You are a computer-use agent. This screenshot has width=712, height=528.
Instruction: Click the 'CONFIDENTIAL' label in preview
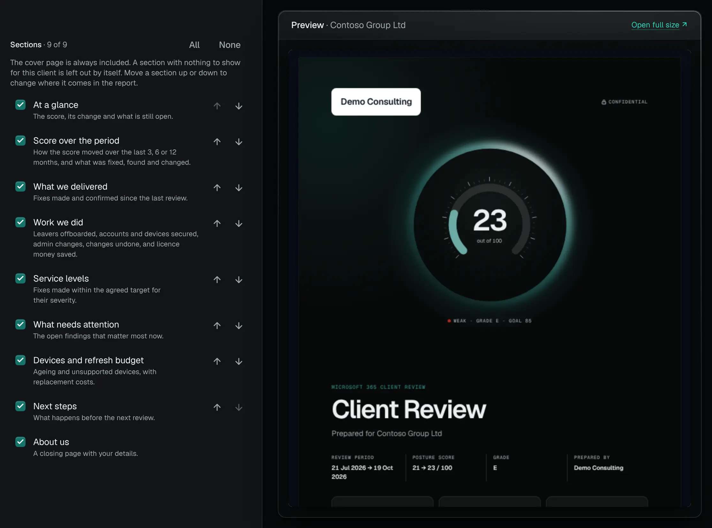[x=625, y=102]
